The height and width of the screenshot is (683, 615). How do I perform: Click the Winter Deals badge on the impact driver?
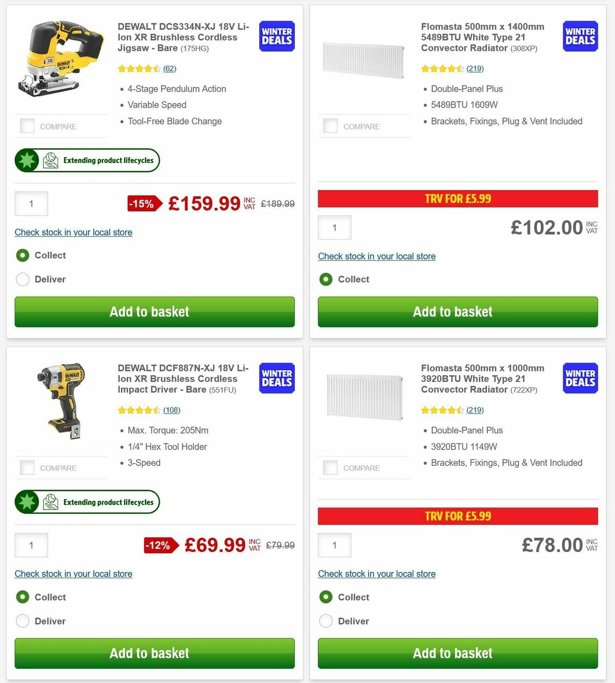(276, 378)
